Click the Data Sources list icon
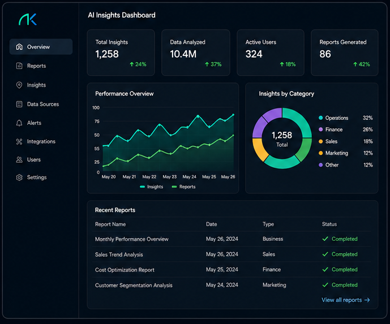 19,104
